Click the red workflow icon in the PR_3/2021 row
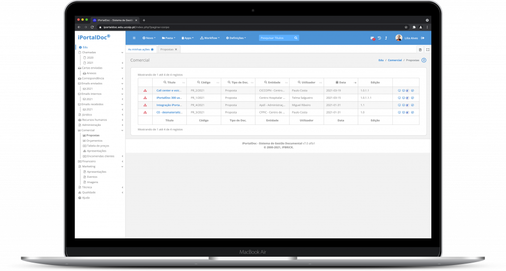The image size is (506, 271). 145,113
